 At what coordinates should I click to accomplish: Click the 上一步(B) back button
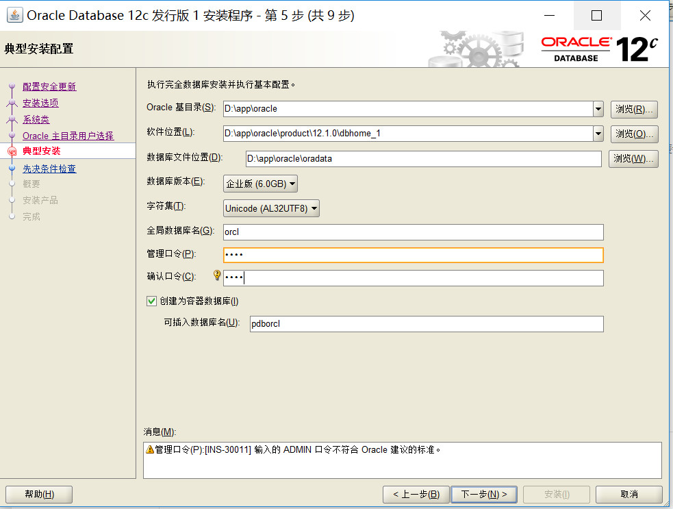coord(416,495)
